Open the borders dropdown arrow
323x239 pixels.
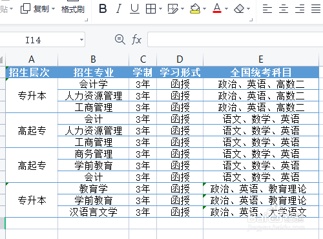pyautogui.click(x=160, y=9)
